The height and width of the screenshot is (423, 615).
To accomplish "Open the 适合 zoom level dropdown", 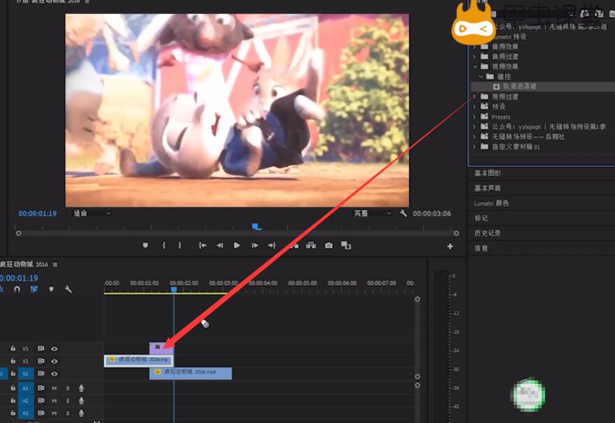I will 92,214.
